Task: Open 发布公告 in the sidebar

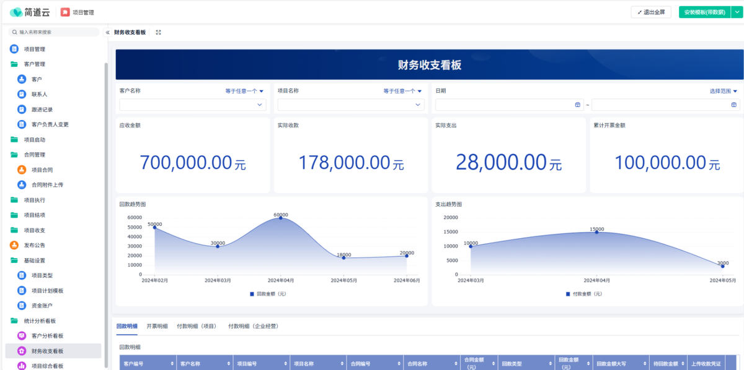Action: [34, 245]
